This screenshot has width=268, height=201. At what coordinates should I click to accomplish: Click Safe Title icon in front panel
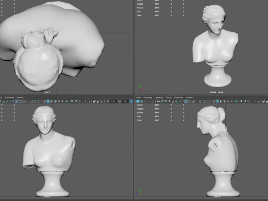[x=39, y=101]
